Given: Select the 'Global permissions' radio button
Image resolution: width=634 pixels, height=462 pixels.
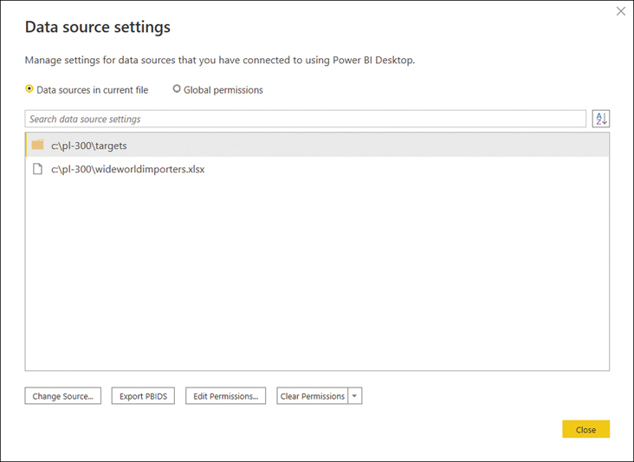Looking at the screenshot, I should tap(177, 89).
